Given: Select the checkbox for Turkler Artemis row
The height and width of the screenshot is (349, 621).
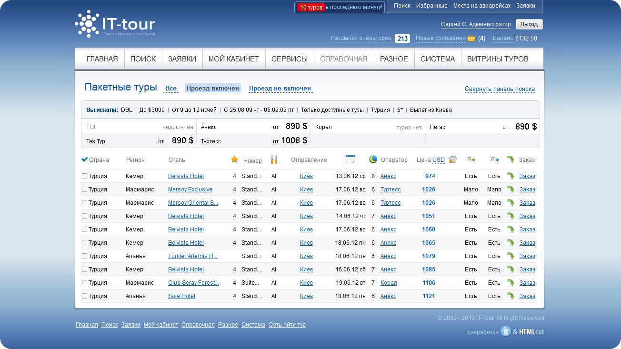Looking at the screenshot, I should point(85,256).
